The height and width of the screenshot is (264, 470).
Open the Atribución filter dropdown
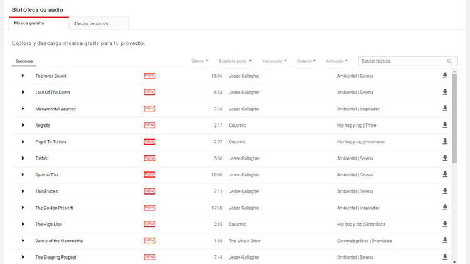pos(337,61)
